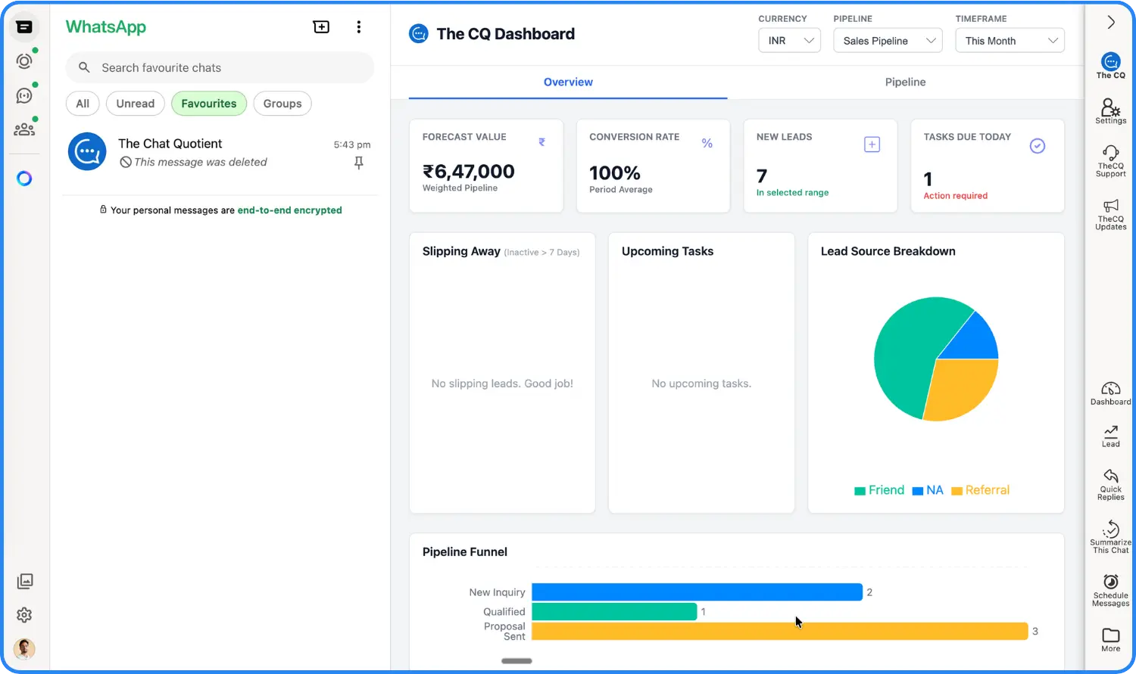The height and width of the screenshot is (674, 1136).
Task: Open Quick Replies
Action: tap(1109, 483)
